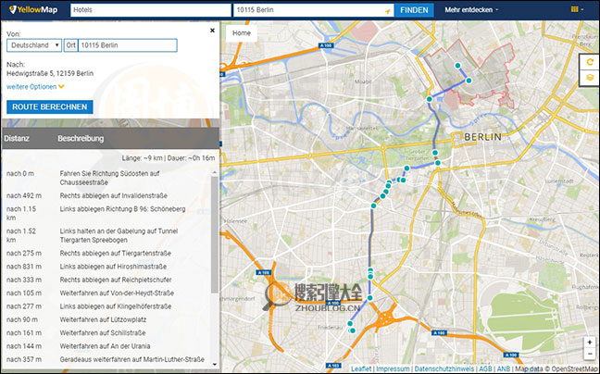The image size is (600, 374).
Task: Close the route panel with X
Action: tap(212, 30)
